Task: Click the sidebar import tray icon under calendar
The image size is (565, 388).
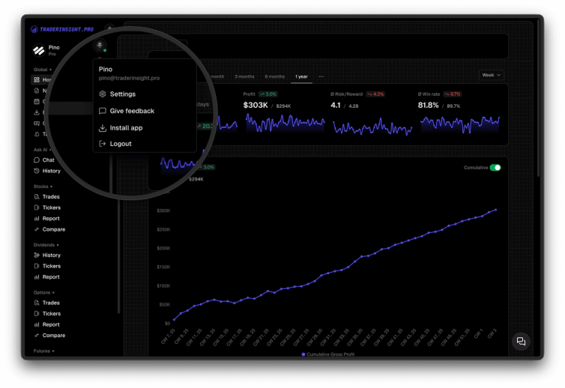Action: pos(37,112)
